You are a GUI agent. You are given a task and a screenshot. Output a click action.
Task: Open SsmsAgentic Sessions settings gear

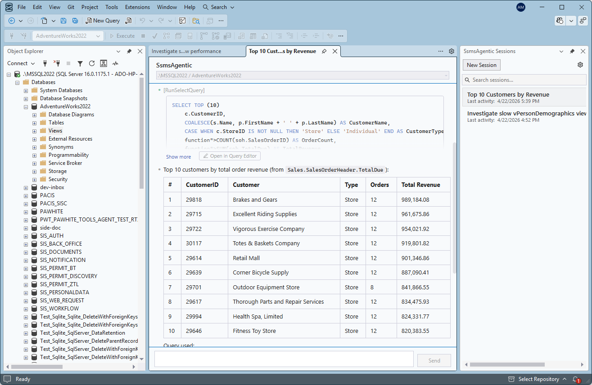580,65
